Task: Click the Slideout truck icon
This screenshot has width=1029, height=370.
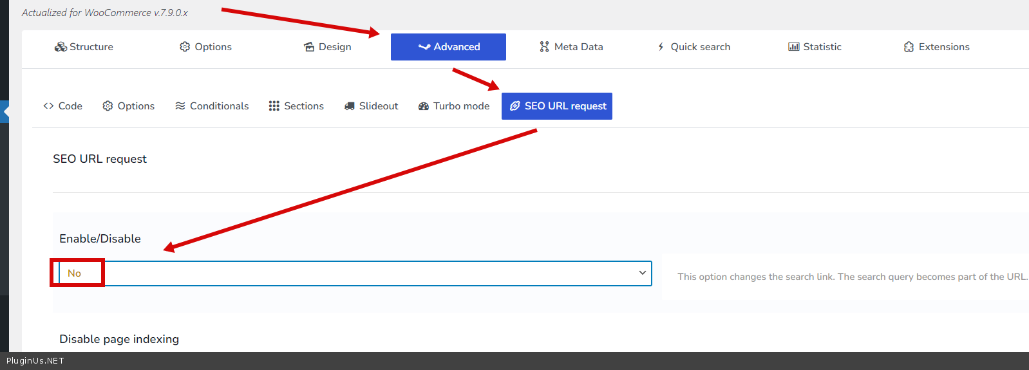Action: click(x=349, y=106)
